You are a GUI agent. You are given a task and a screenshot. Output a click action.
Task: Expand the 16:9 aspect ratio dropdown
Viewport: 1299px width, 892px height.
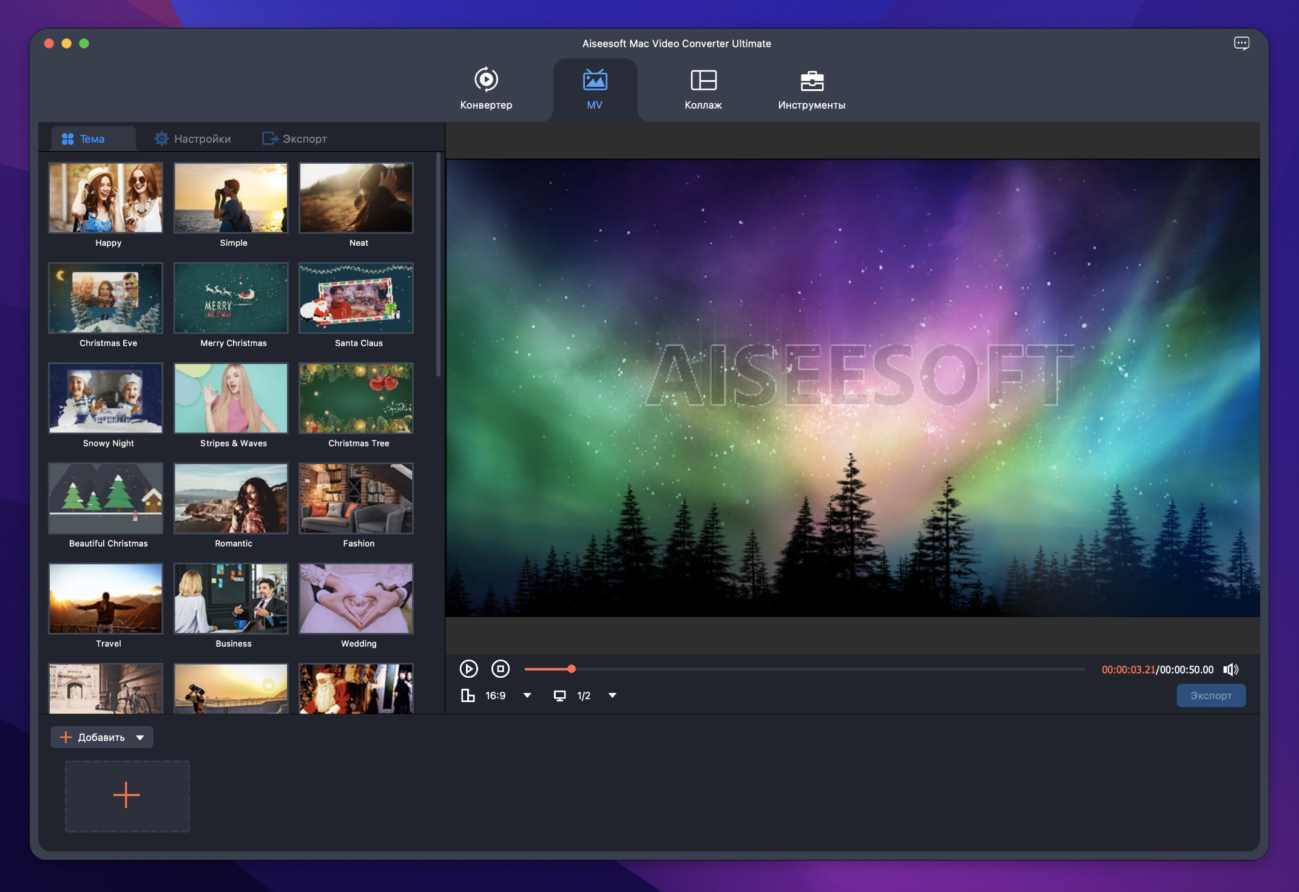[x=527, y=695]
